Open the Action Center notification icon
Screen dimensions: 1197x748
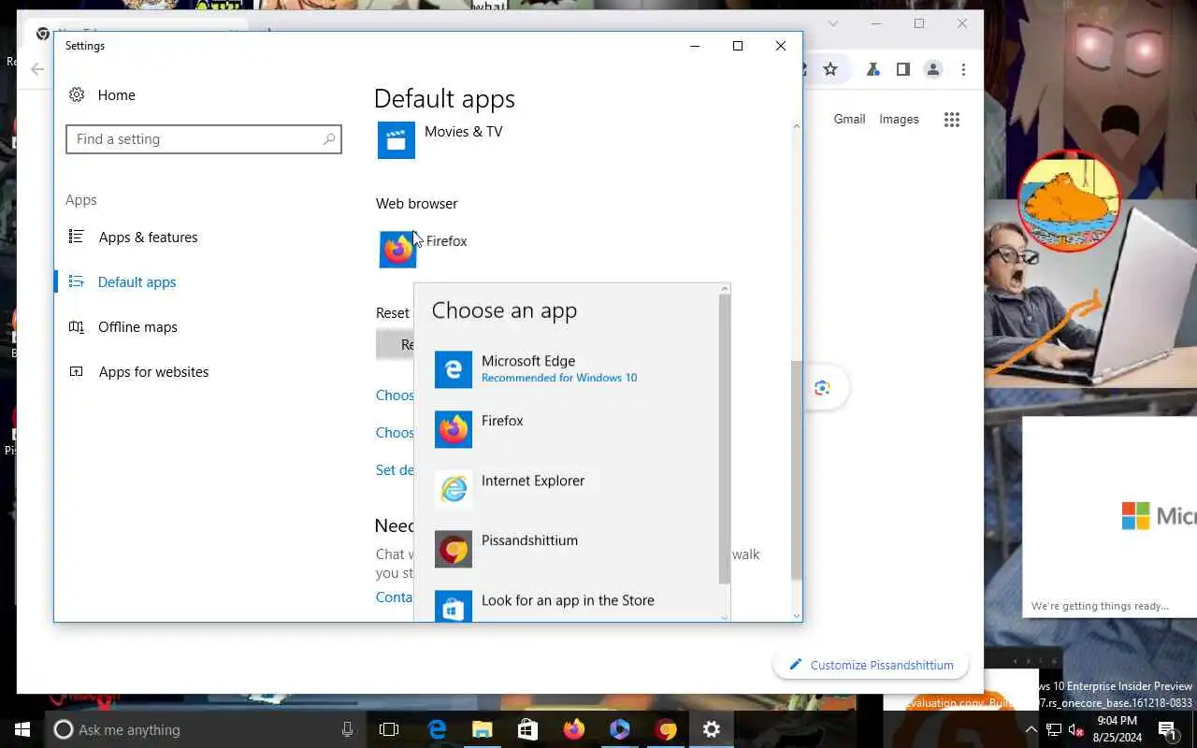click(x=1167, y=729)
